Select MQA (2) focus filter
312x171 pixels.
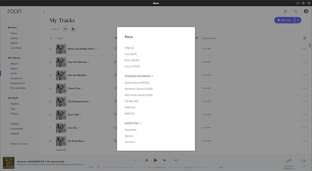(x=129, y=48)
